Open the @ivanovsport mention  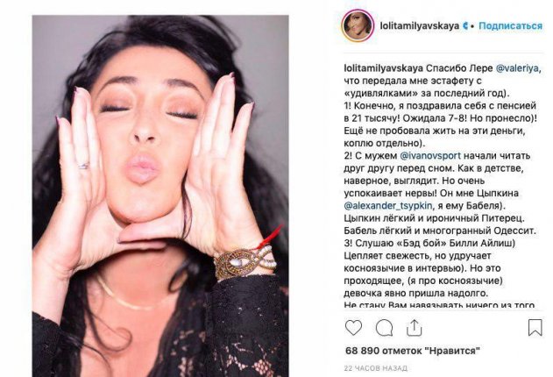click(x=430, y=155)
